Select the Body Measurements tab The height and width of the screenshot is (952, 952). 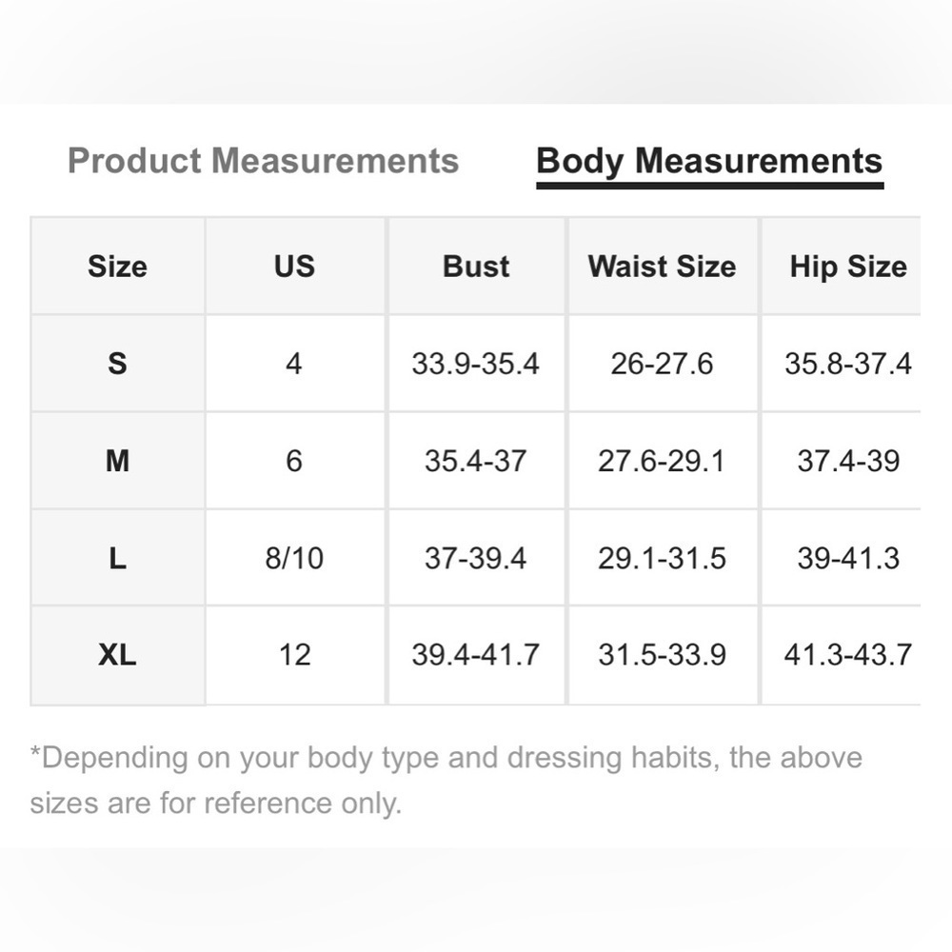709,162
